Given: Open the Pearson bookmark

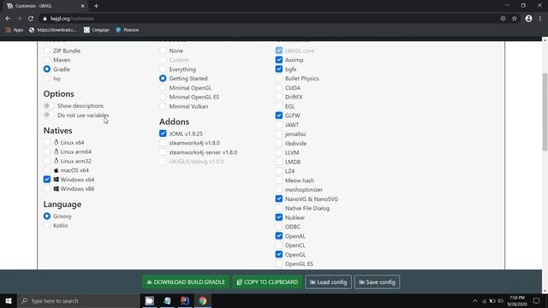Looking at the screenshot, I should (x=128, y=30).
